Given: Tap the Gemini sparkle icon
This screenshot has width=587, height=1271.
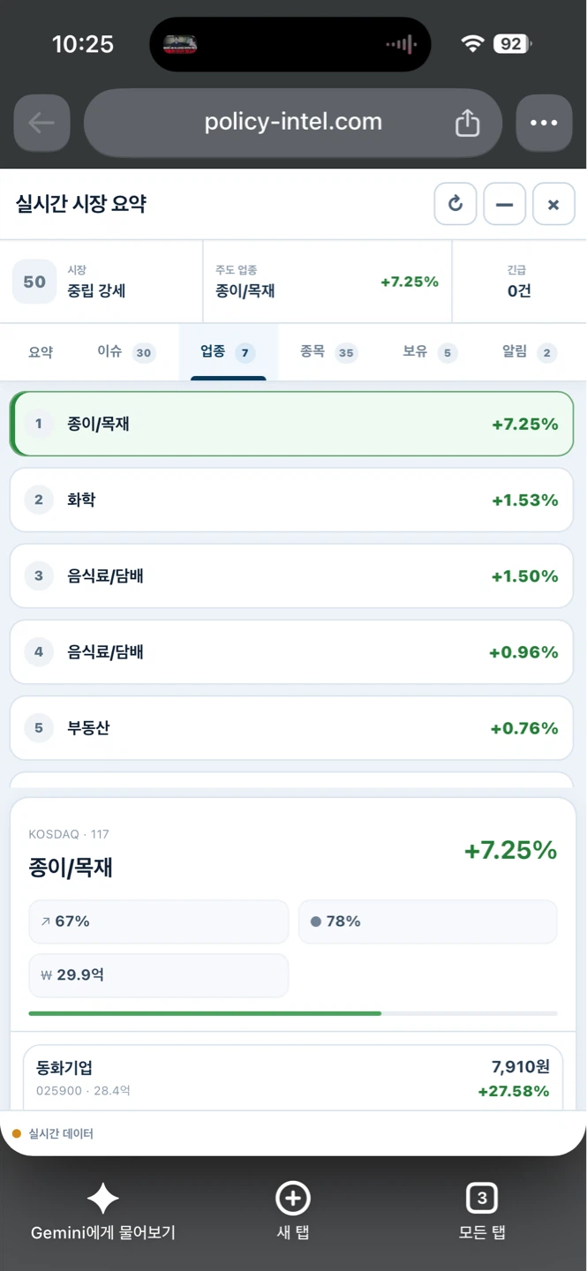Looking at the screenshot, I should [x=103, y=1199].
